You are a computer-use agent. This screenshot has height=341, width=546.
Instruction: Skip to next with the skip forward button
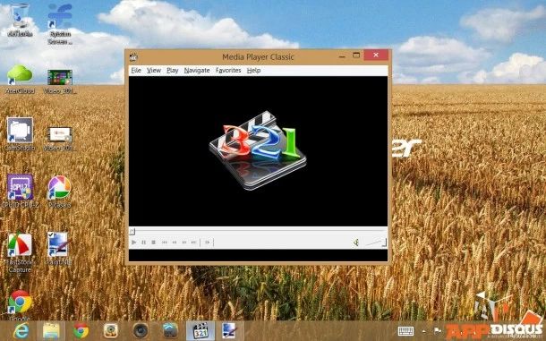tap(194, 242)
